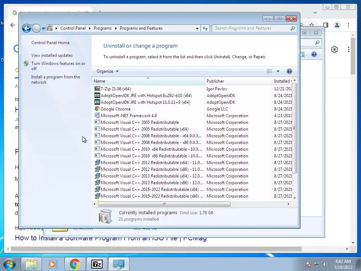The height and width of the screenshot is (271, 361).
Task: Open the Windows Start button
Action: (10, 264)
